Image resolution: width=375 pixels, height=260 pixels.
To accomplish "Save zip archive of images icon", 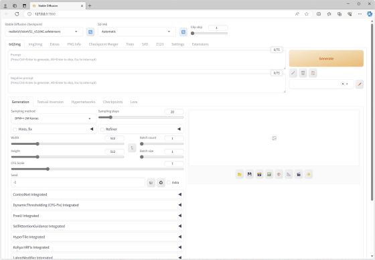I will [259, 174].
